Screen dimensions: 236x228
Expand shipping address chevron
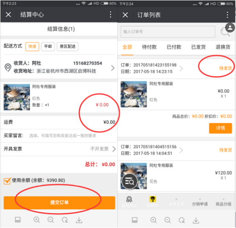[113, 68]
